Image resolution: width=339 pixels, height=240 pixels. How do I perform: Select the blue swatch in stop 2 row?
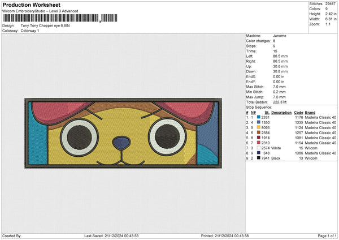point(259,122)
